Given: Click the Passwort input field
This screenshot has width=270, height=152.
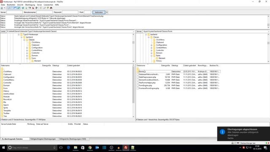Looking at the screenshot, I should coord(70,12).
